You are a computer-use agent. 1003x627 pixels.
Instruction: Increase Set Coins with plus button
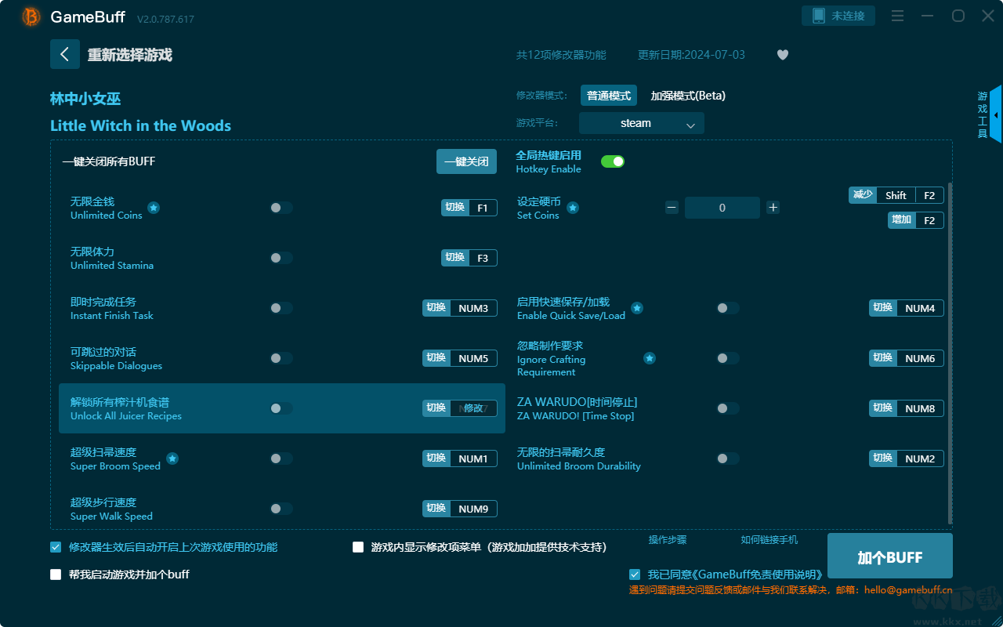coord(773,208)
